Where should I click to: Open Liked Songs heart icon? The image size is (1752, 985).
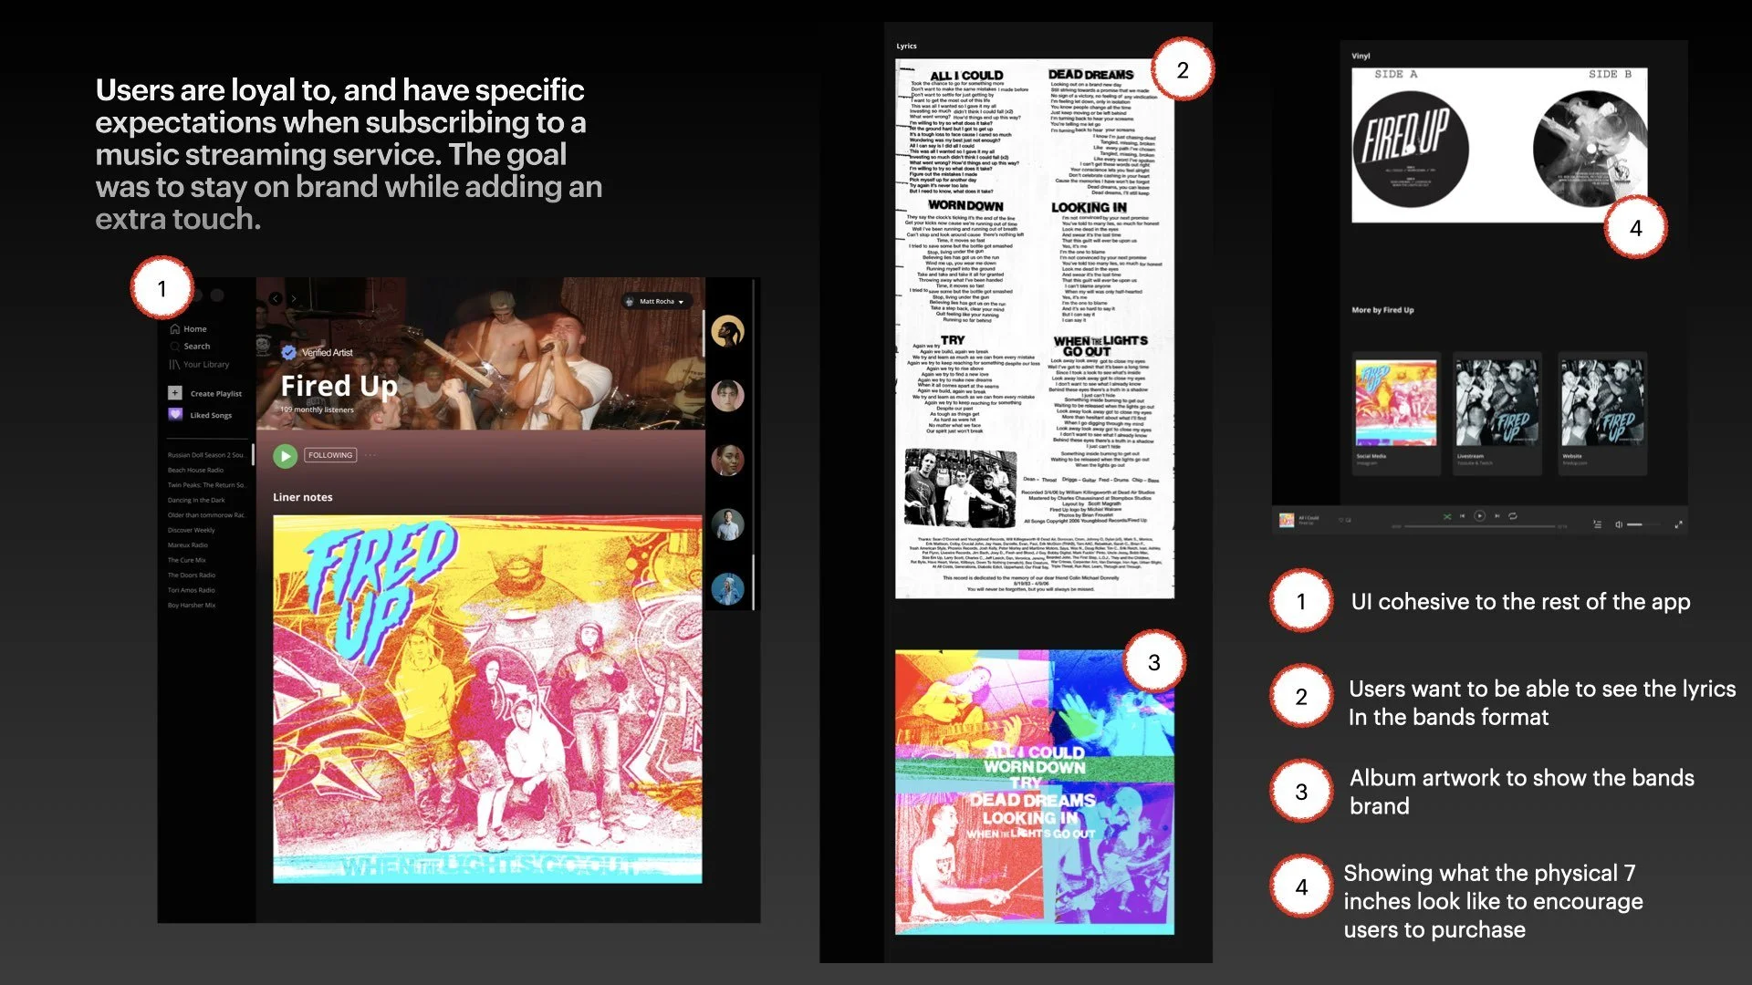click(175, 415)
